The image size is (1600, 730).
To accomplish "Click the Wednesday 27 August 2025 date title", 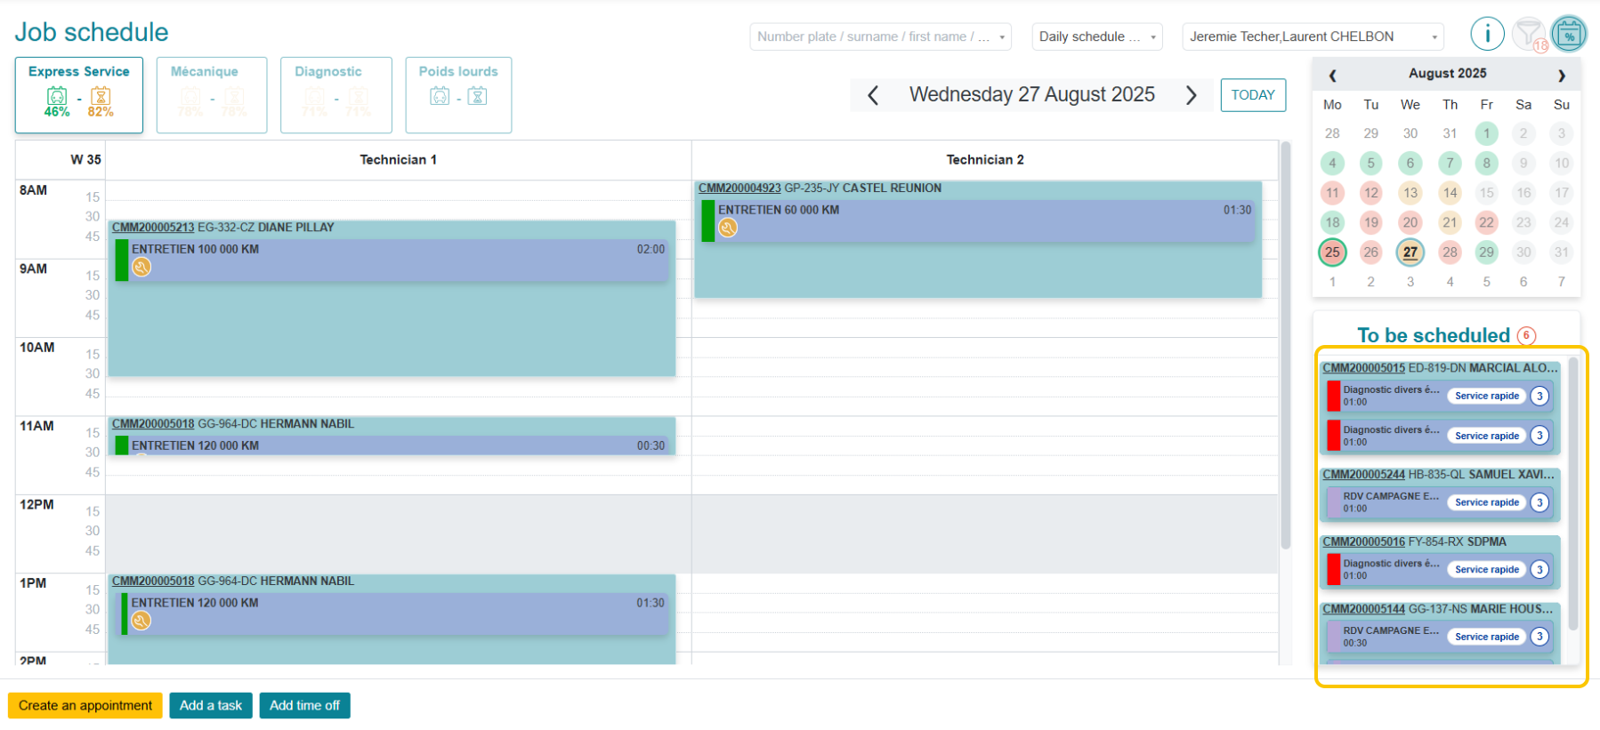I will 1032,95.
